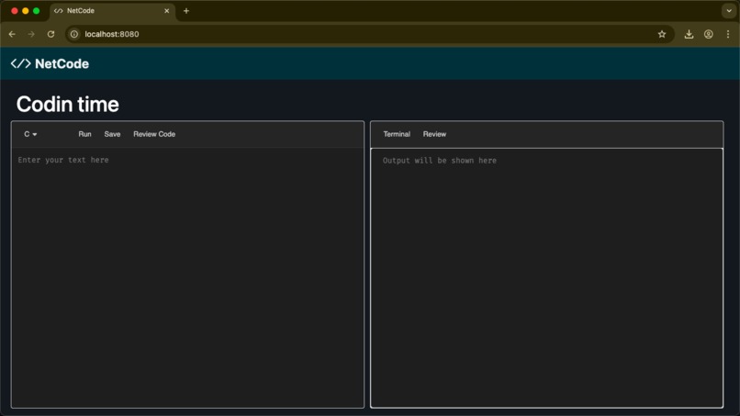
Task: Click the NetCode logo in header
Action: coord(50,63)
